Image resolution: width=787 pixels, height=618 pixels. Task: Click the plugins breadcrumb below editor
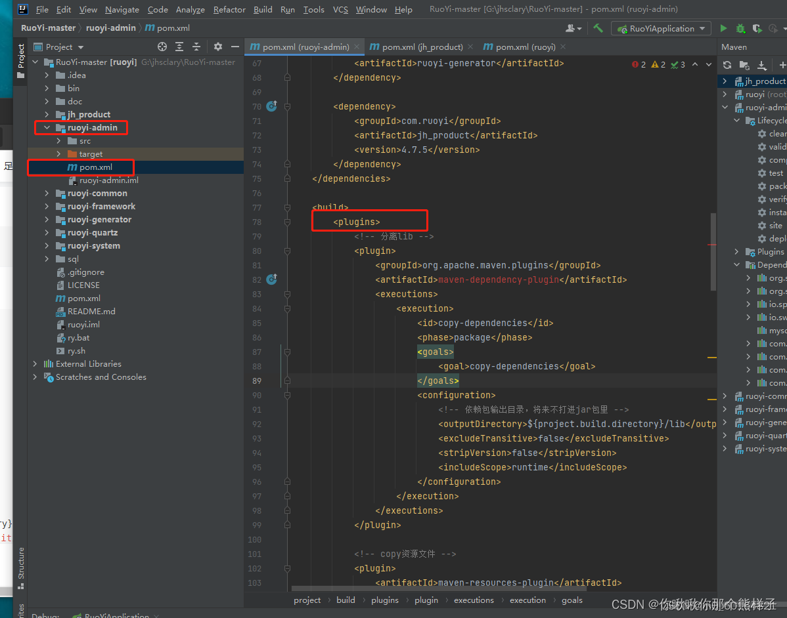click(384, 600)
